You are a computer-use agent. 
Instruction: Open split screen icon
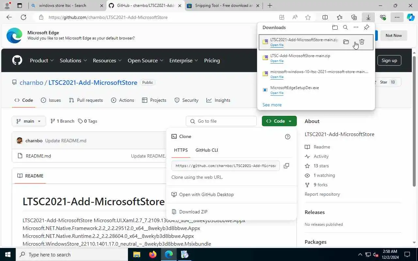325,17
